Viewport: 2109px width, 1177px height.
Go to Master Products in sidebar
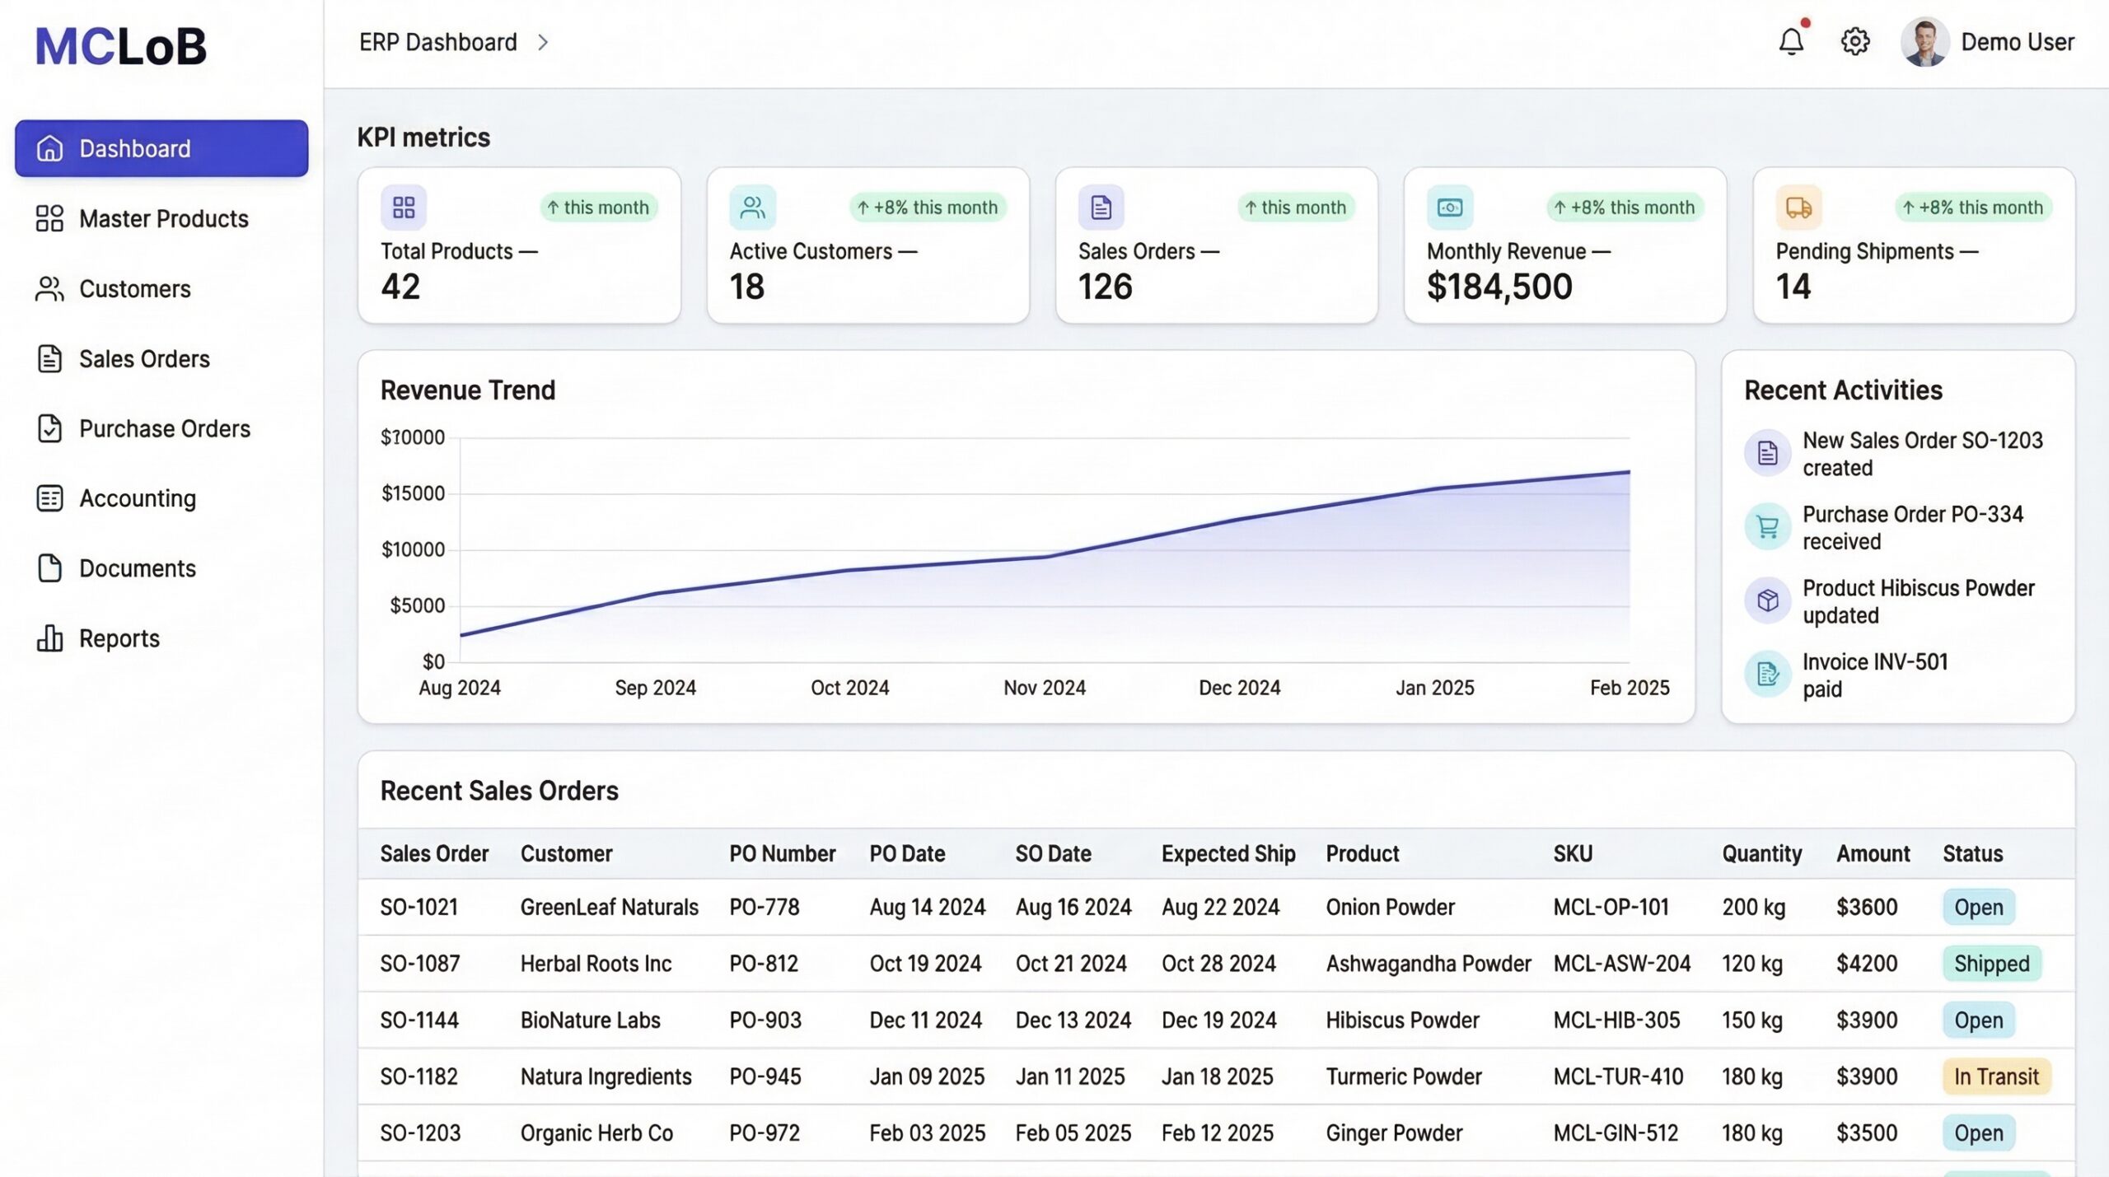[163, 218]
